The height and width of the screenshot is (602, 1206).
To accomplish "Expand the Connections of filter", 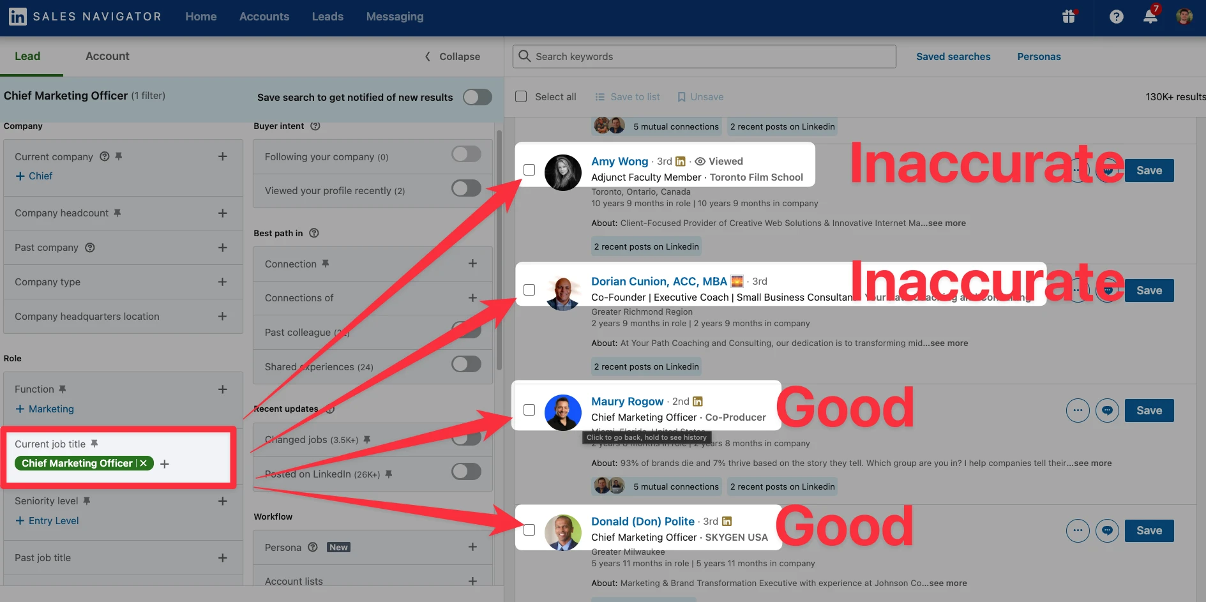I will (472, 297).
